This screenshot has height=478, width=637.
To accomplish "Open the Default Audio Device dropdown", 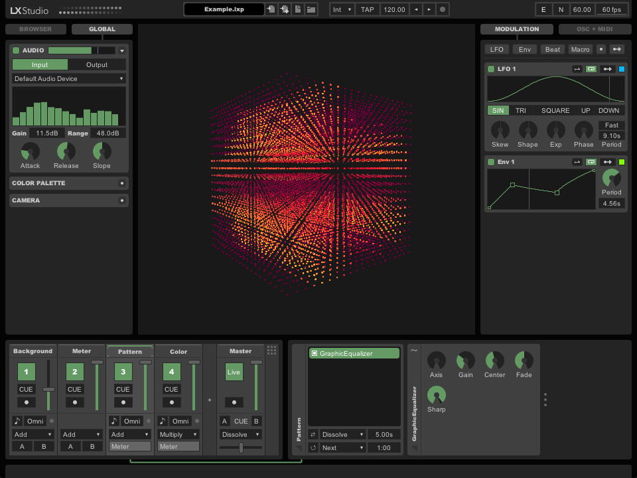I will tap(68, 78).
